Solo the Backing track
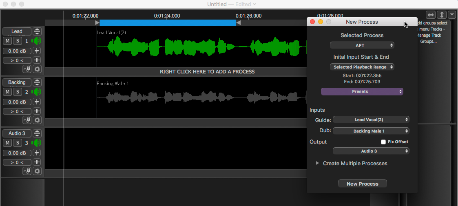Screen dimensions: 458x206 click(18, 92)
